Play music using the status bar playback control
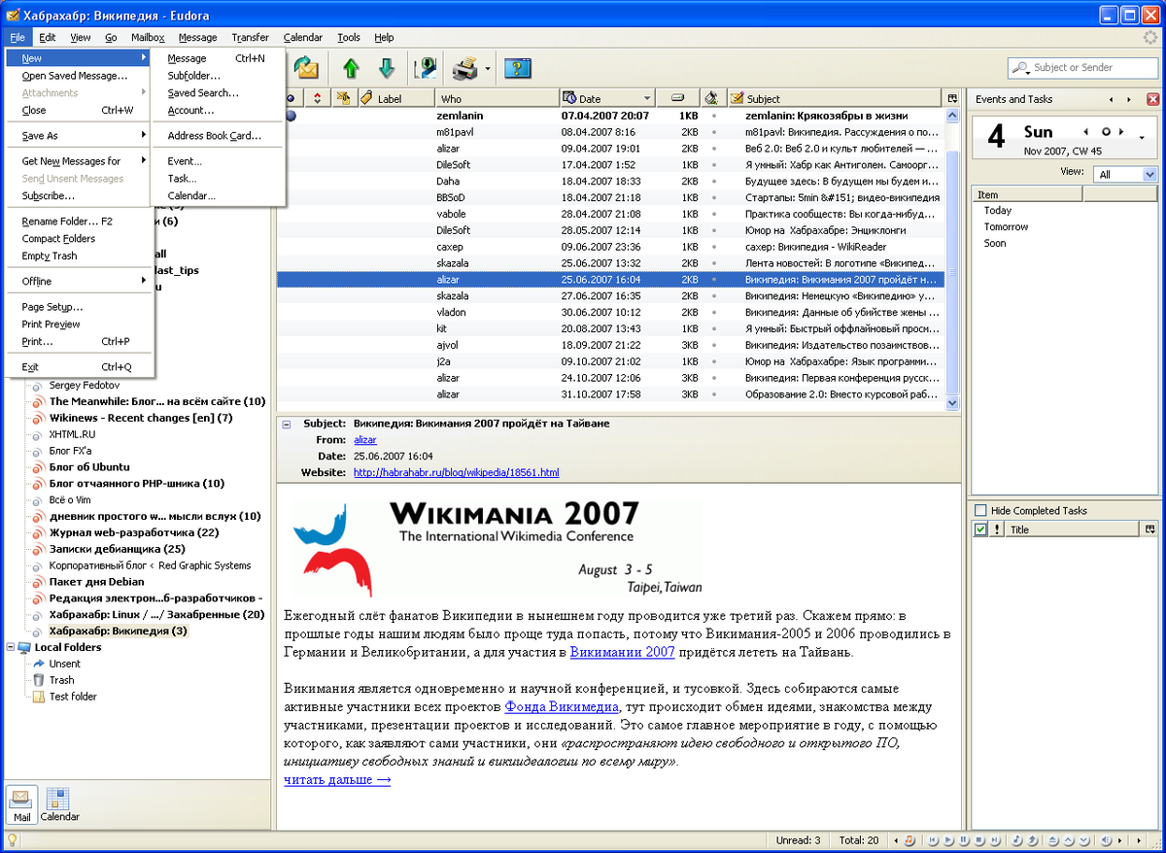Viewport: 1166px width, 853px height. click(948, 840)
